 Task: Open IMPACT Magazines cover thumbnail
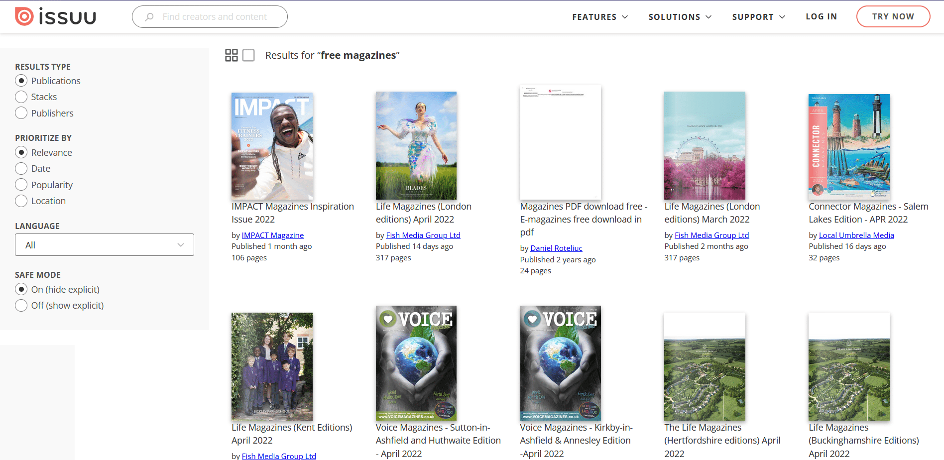(x=272, y=146)
